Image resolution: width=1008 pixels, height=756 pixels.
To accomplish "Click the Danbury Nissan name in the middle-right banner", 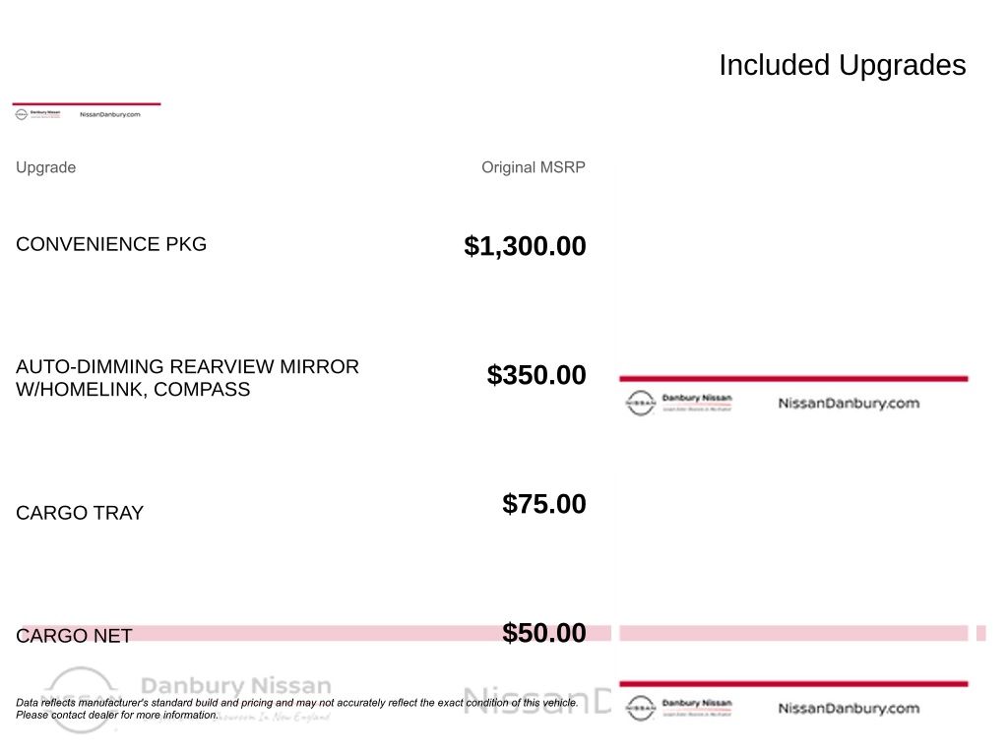I will coord(697,399).
